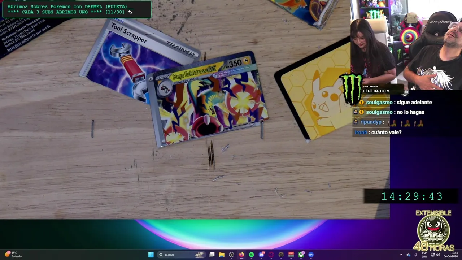Switch to Firefox in the taskbar
Image resolution: width=462 pixels, height=260 pixels.
241,255
